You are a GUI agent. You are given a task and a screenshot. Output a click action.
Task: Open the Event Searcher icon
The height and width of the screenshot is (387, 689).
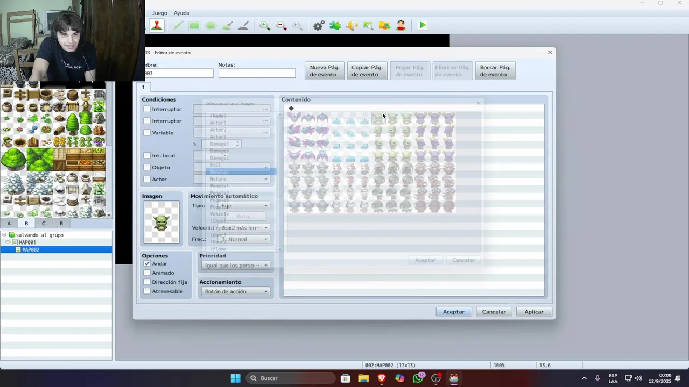click(368, 25)
